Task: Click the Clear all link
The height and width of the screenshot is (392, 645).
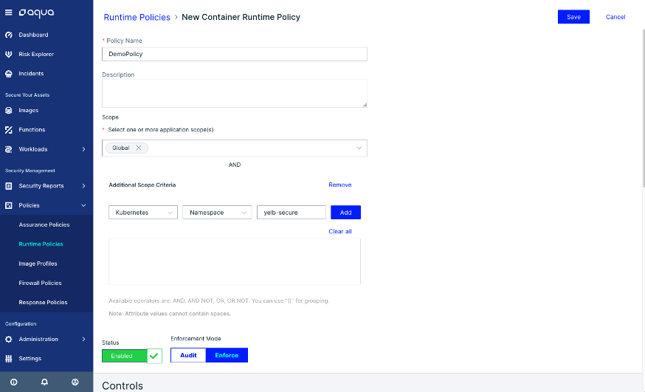Action: [x=339, y=231]
